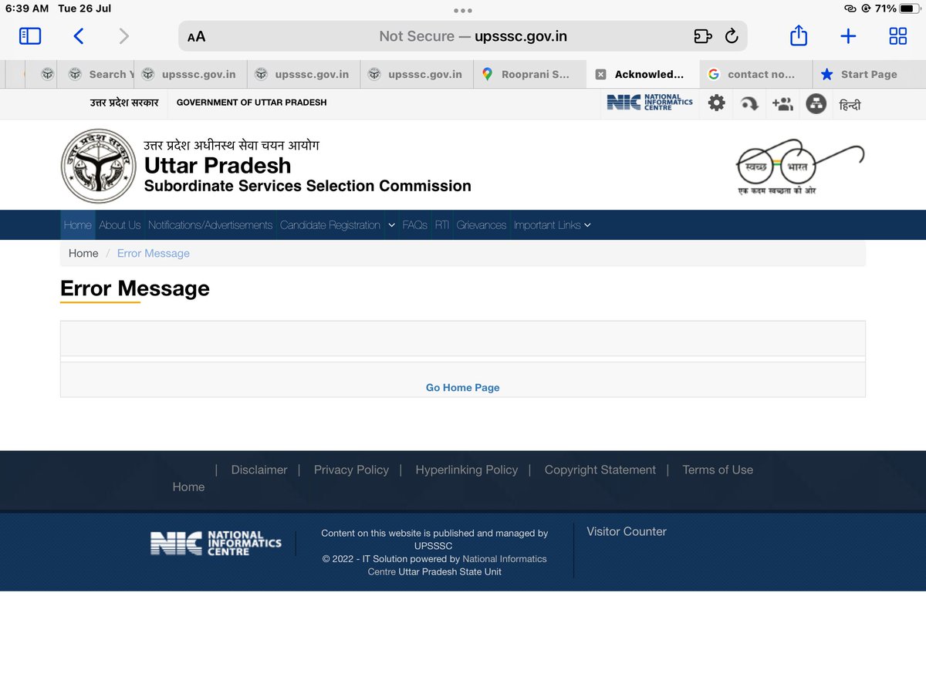
Task: Show the tab overview grid
Action: tap(897, 35)
